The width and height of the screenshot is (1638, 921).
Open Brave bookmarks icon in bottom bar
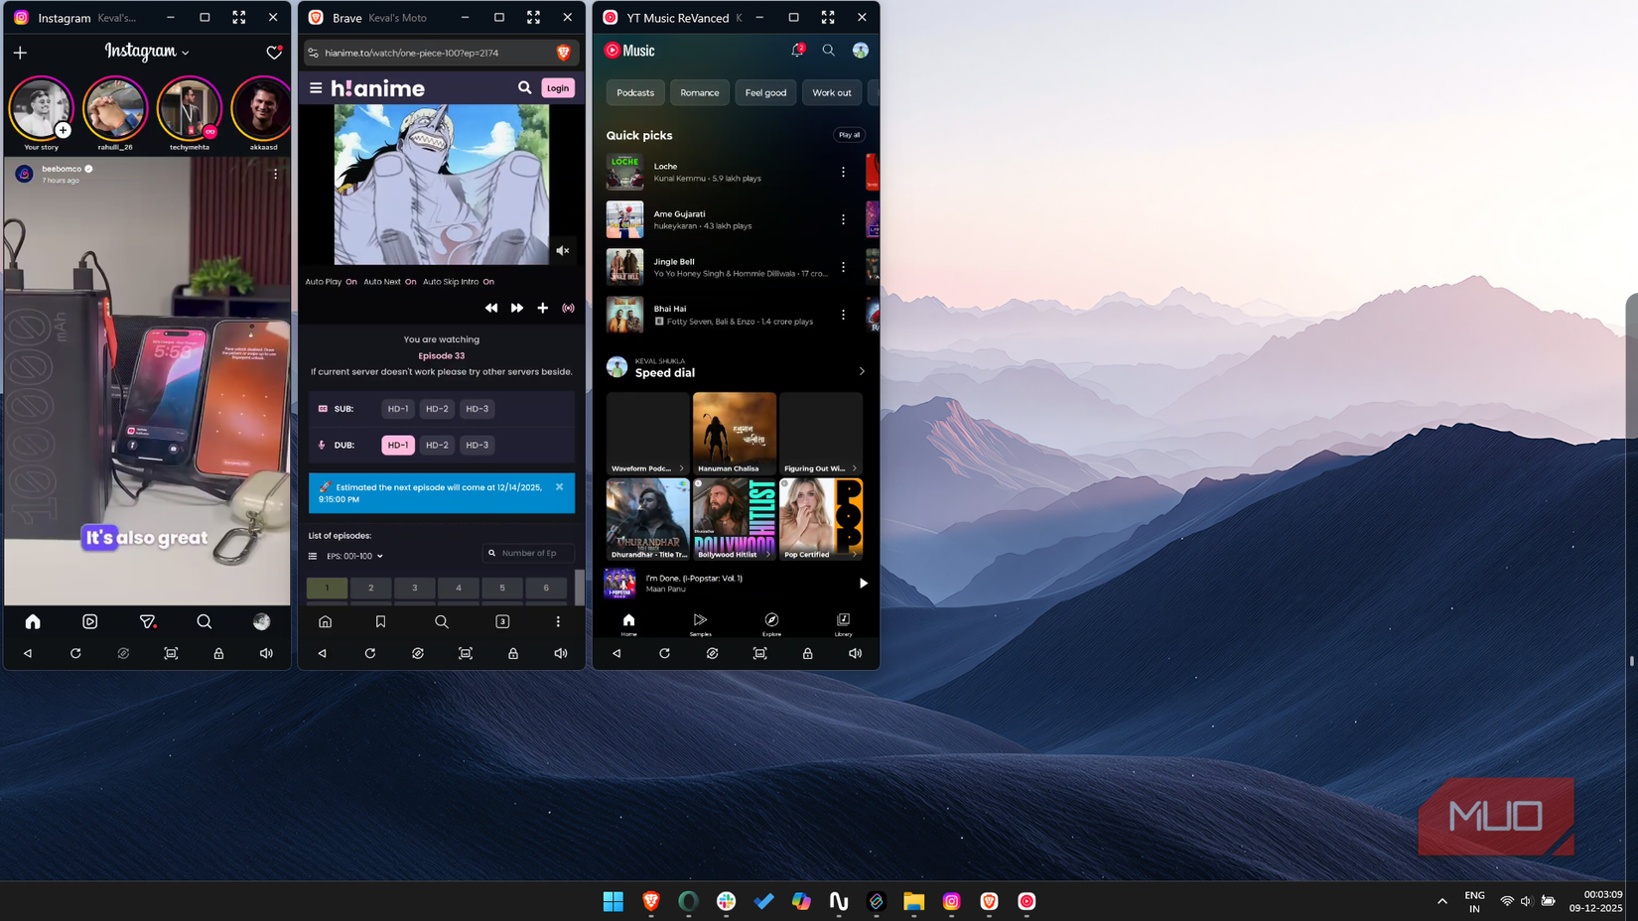click(x=380, y=621)
